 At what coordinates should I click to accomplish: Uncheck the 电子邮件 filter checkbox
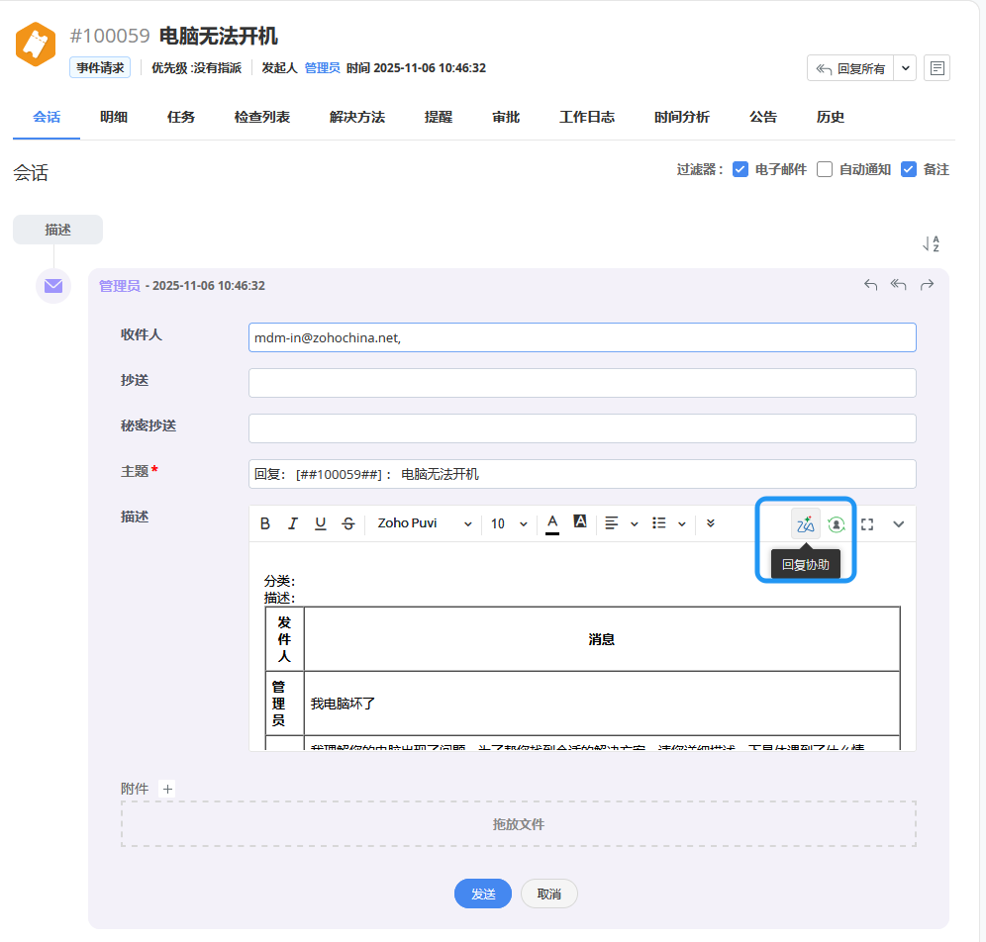tap(739, 169)
